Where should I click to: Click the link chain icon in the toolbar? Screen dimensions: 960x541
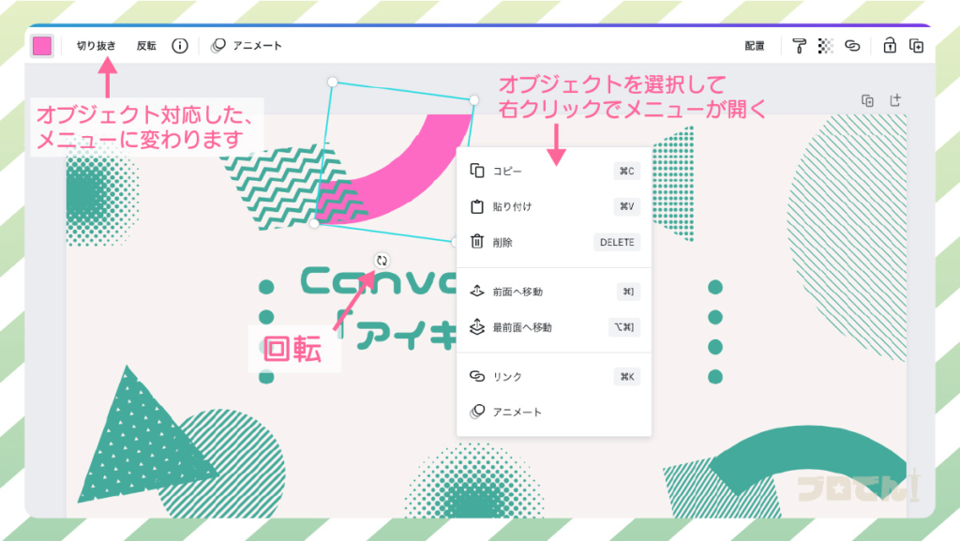(852, 46)
